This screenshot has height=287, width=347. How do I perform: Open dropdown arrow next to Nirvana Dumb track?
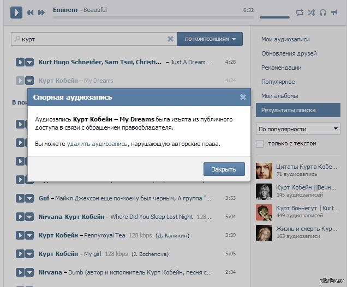click(29, 272)
